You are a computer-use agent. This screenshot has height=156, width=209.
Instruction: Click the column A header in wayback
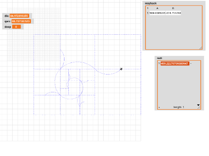click(157, 8)
